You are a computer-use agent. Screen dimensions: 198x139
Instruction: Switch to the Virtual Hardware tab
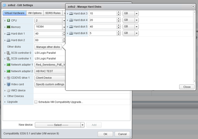(14, 13)
